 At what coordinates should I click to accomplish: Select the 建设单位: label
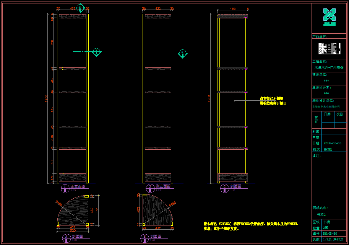pyautogui.click(x=320, y=75)
